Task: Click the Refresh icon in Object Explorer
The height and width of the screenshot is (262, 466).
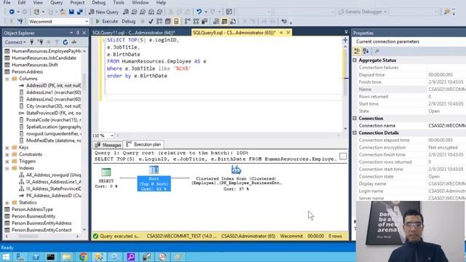Action: point(66,42)
